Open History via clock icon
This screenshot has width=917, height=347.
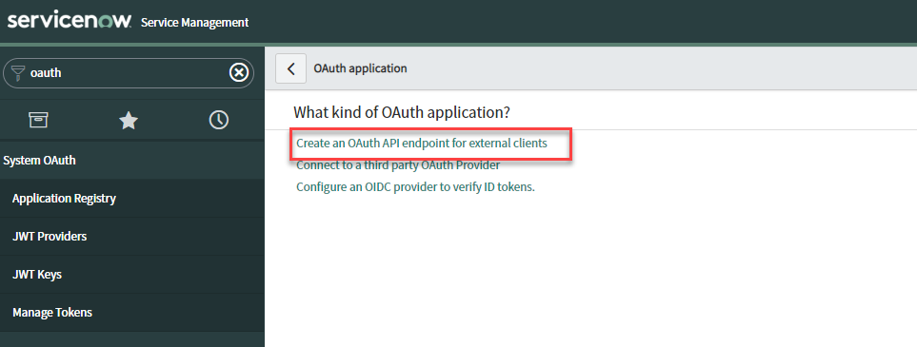pyautogui.click(x=219, y=120)
